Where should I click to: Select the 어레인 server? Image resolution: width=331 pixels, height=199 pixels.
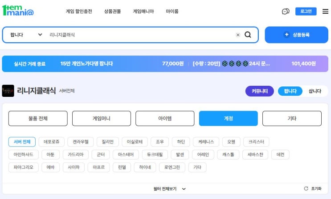pyautogui.click(x=203, y=155)
